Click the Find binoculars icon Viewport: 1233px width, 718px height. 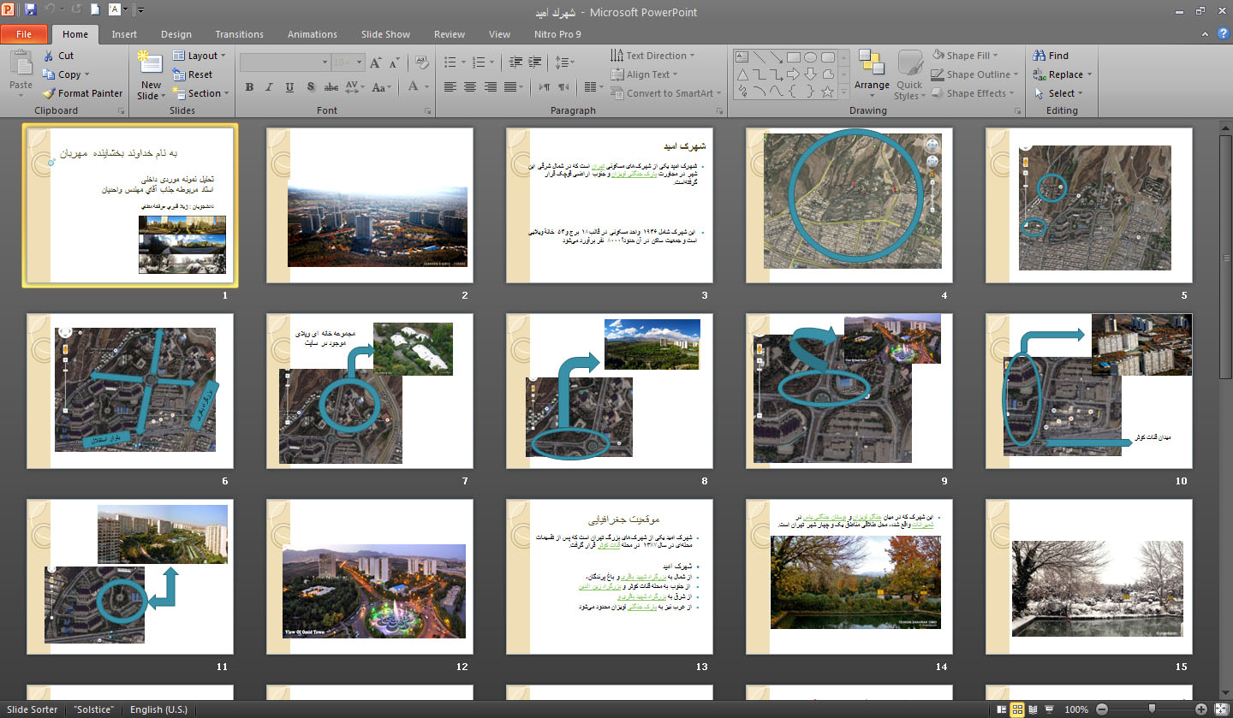pos(1039,56)
